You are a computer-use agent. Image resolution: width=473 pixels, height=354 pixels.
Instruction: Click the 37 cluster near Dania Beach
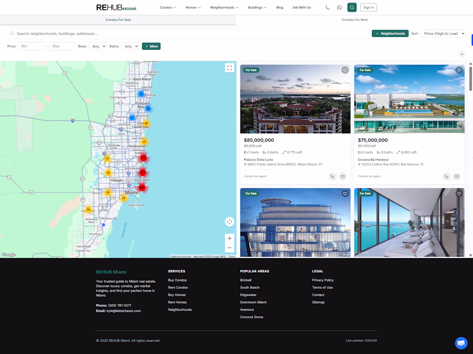(144, 142)
